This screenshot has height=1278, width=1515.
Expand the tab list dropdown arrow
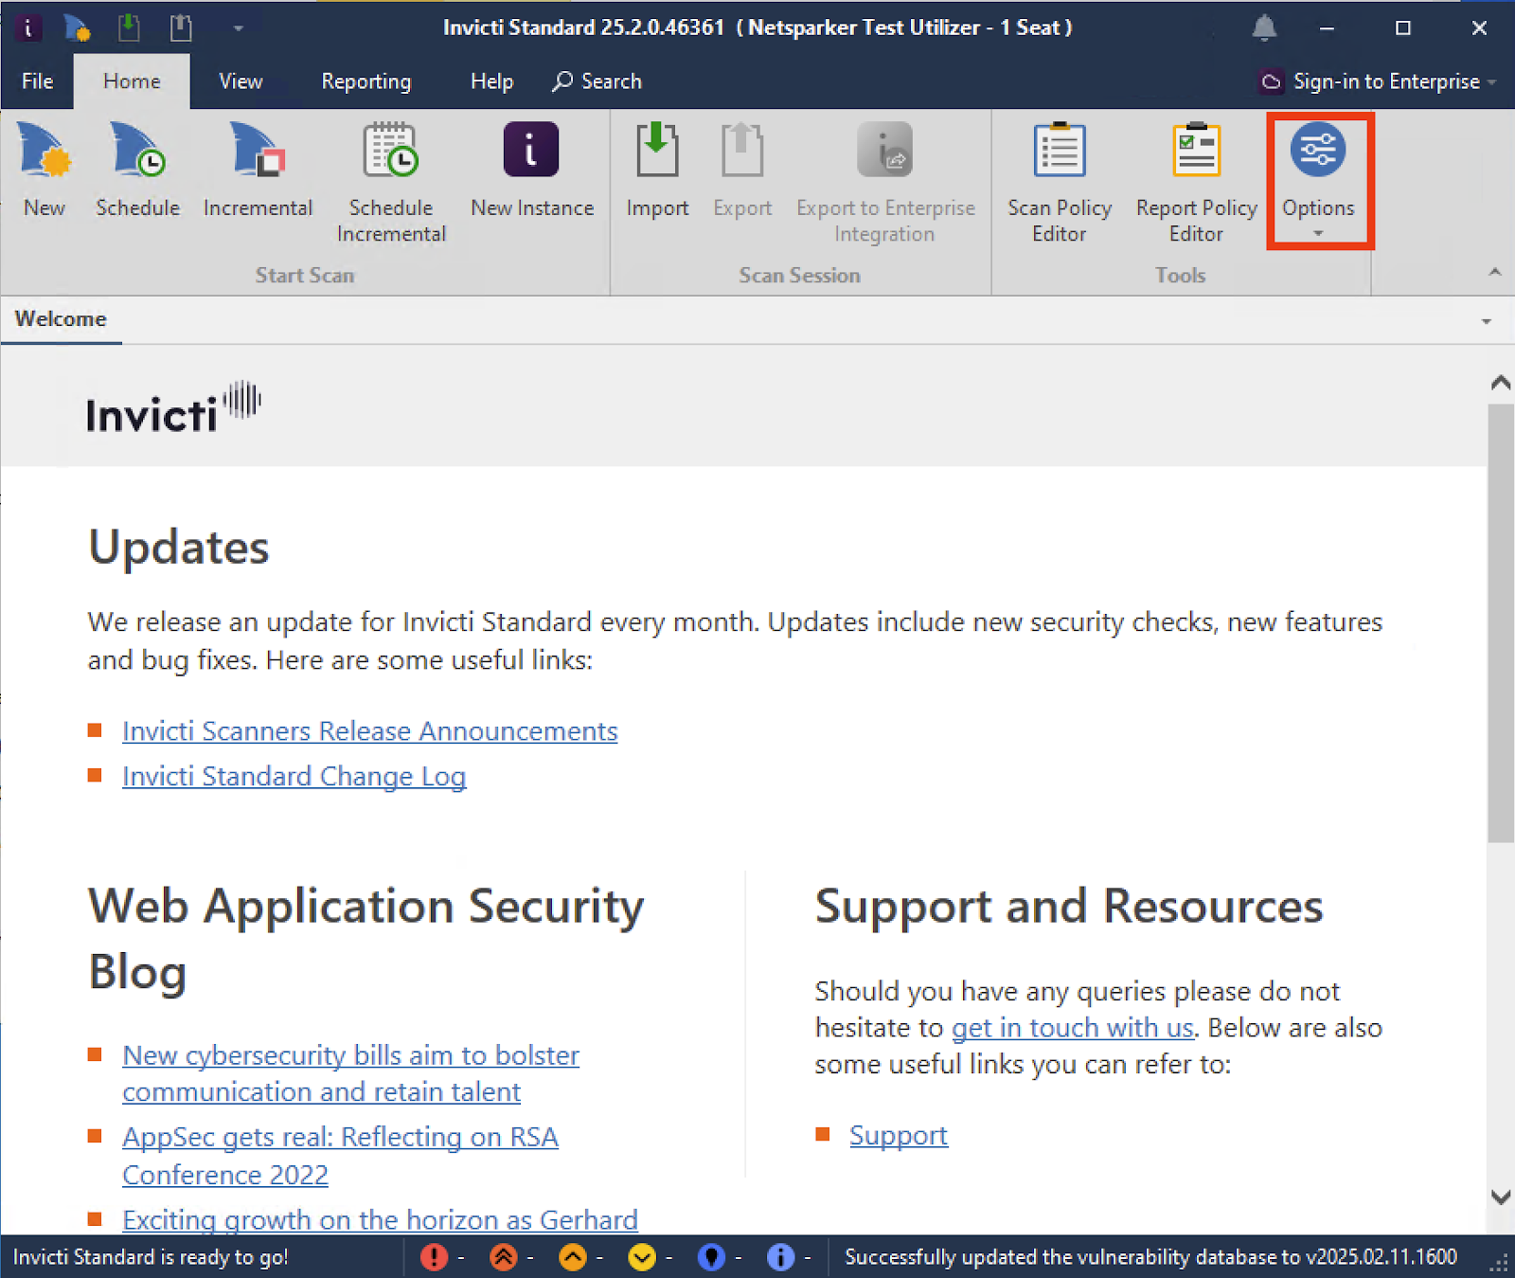click(x=1487, y=321)
